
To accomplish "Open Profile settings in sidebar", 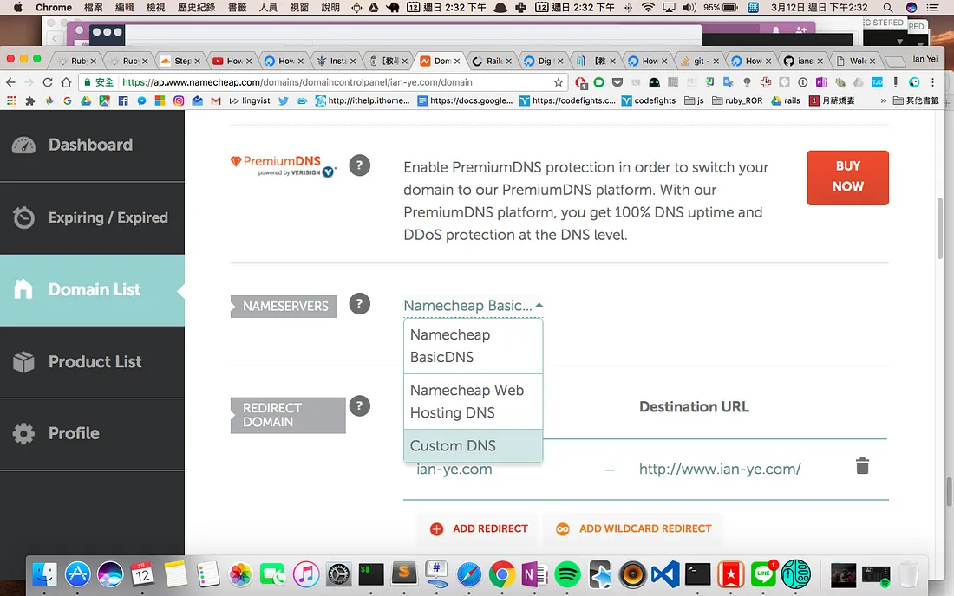I will [92, 434].
